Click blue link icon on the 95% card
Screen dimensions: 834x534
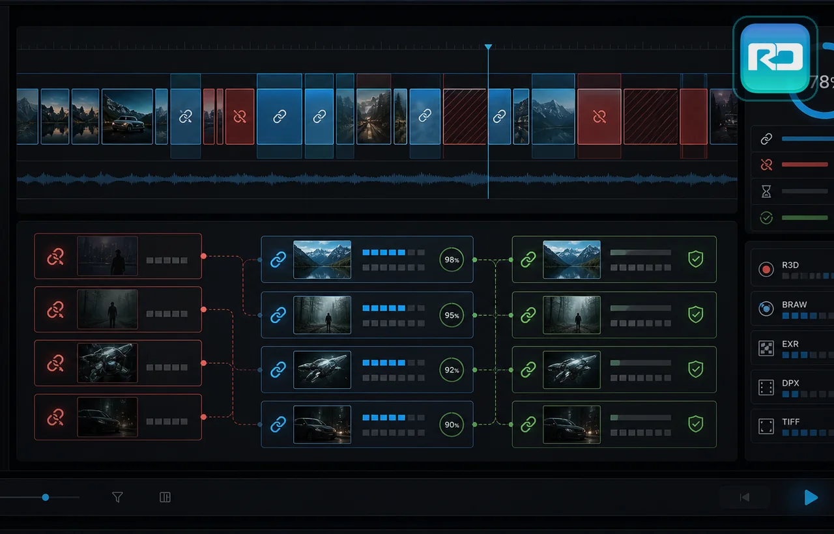(278, 315)
